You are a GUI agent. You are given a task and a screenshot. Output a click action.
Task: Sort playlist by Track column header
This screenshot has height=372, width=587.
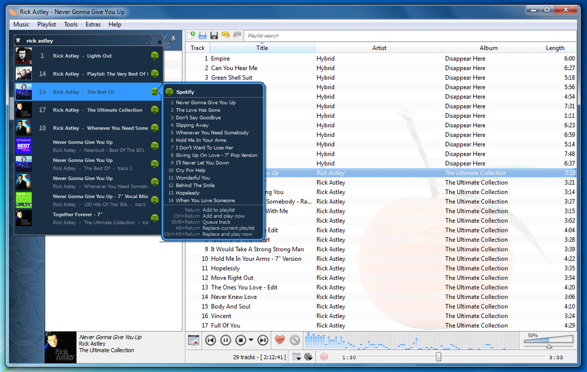[x=197, y=48]
